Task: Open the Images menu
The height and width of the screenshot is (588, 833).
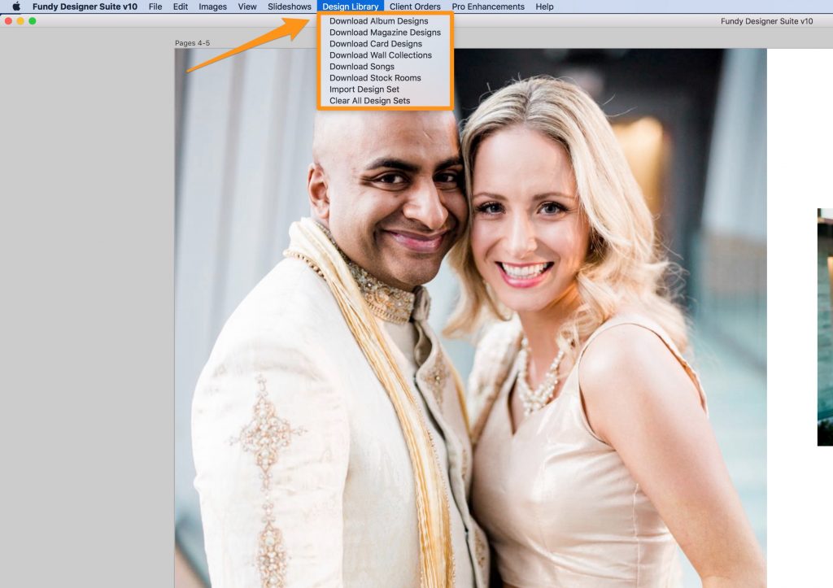Action: [212, 7]
